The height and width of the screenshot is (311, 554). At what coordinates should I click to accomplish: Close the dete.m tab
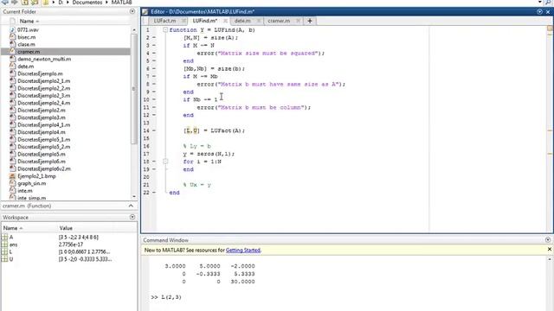[259, 21]
